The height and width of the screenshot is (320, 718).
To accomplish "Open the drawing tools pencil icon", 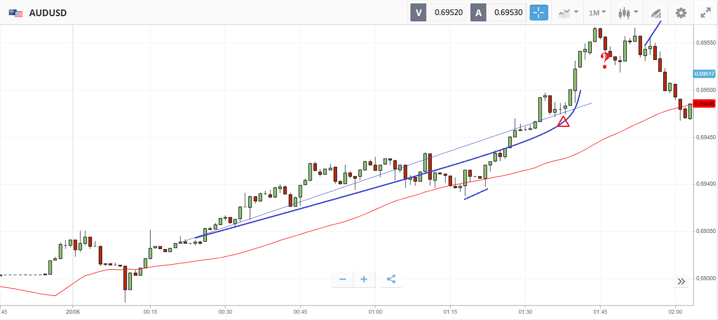I will 656,13.
